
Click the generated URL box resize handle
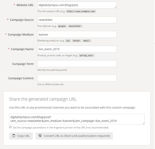coord(143,123)
